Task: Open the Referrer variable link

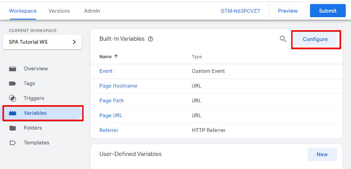Action: point(109,130)
